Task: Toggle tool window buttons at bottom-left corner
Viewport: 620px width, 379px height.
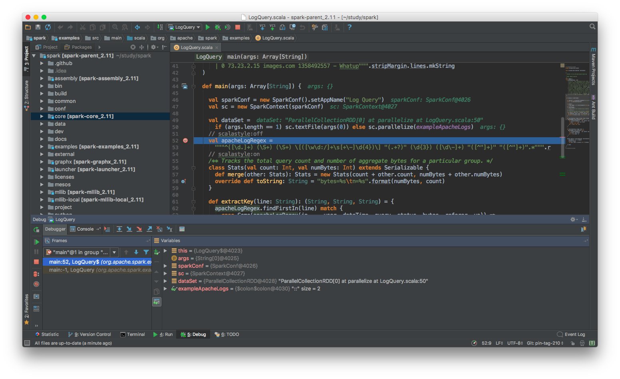Action: [x=27, y=343]
